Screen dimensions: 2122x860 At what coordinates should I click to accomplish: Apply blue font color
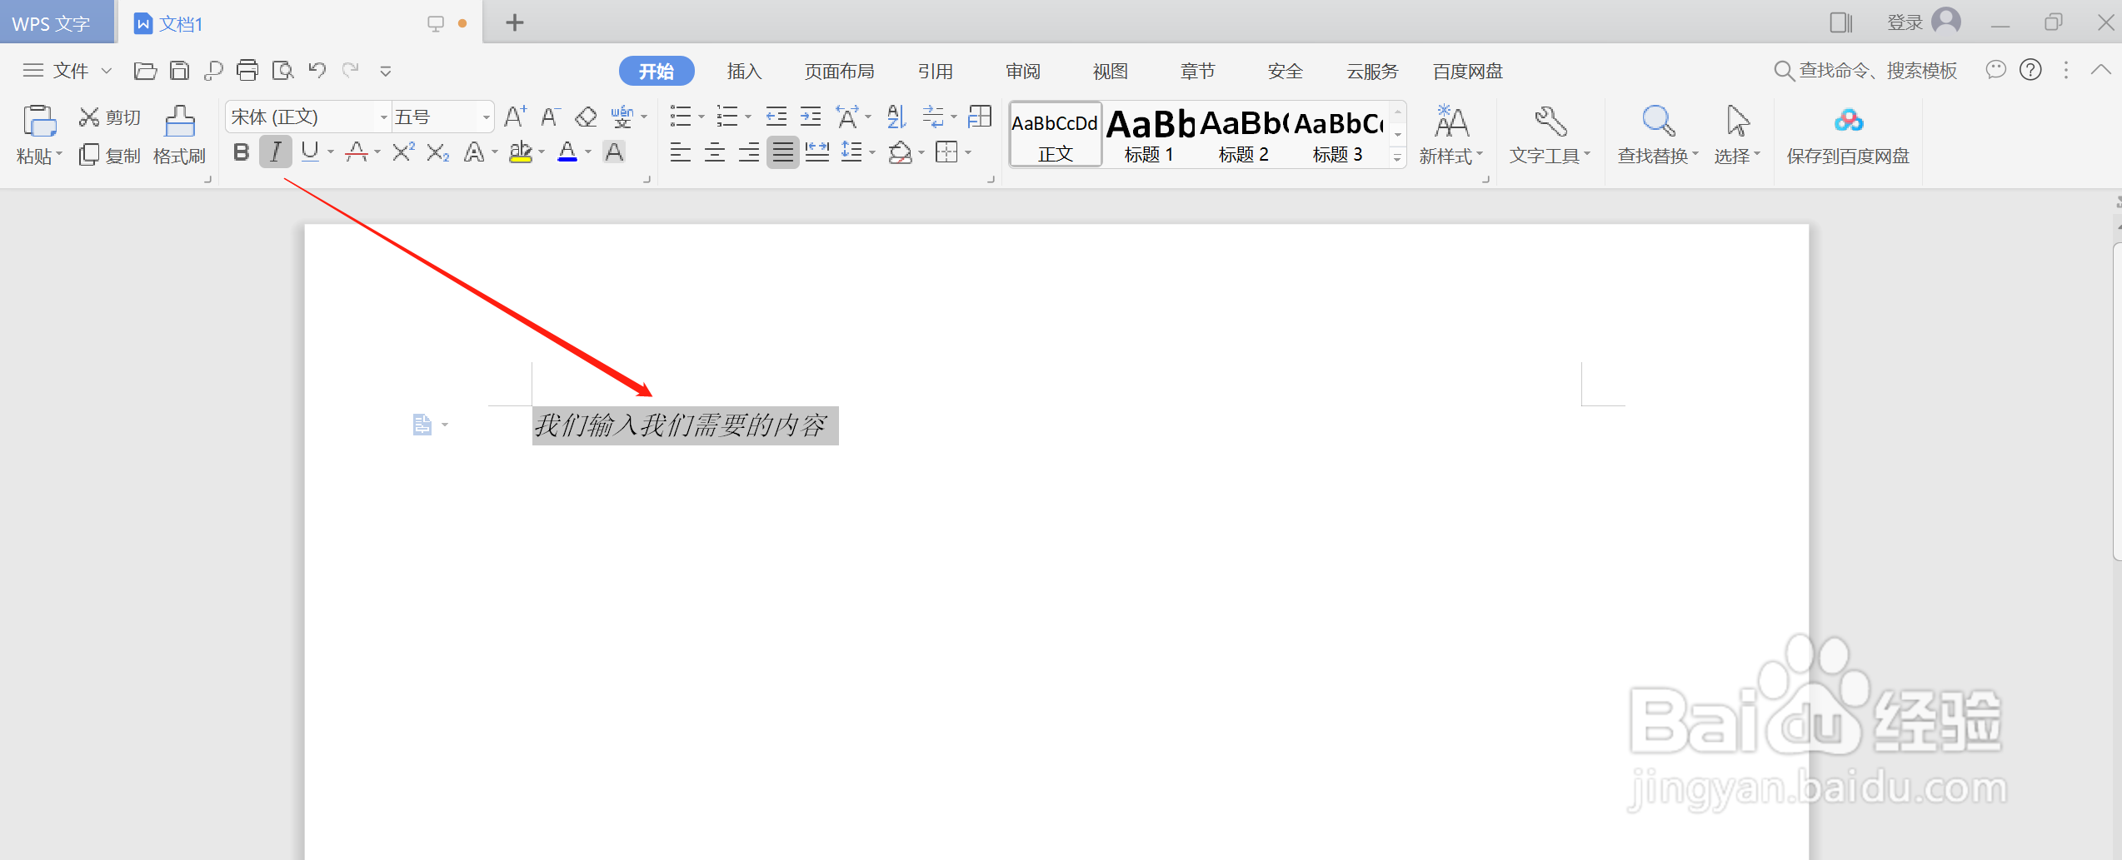click(x=567, y=152)
